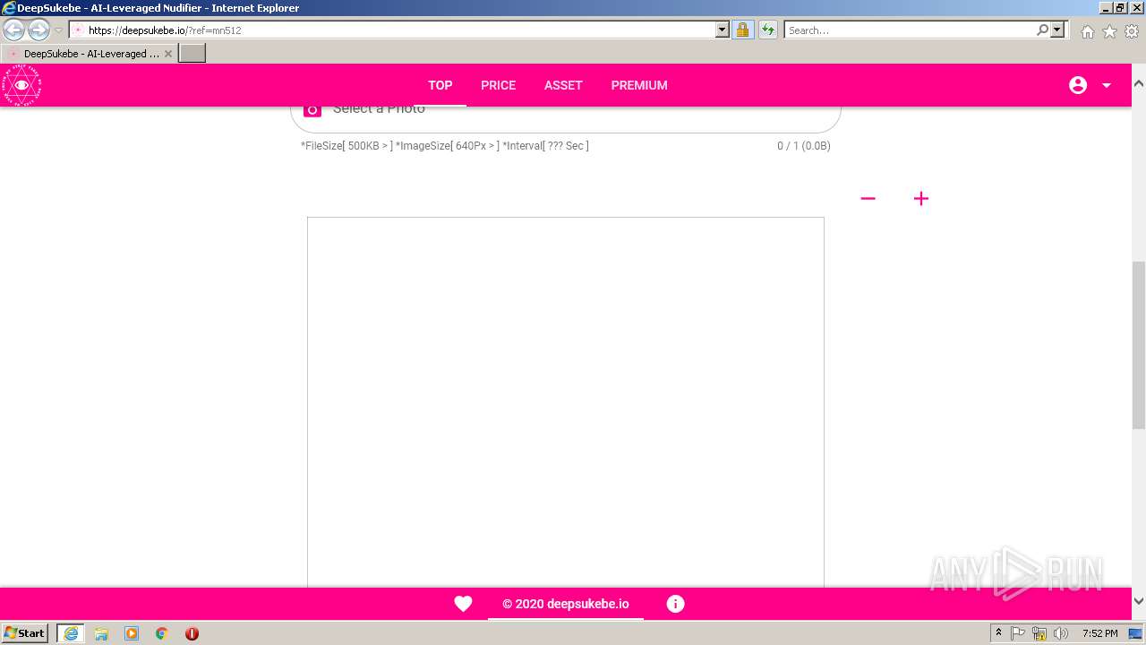
Task: Click the Internet Explorer taskbar icon
Action: [x=71, y=633]
